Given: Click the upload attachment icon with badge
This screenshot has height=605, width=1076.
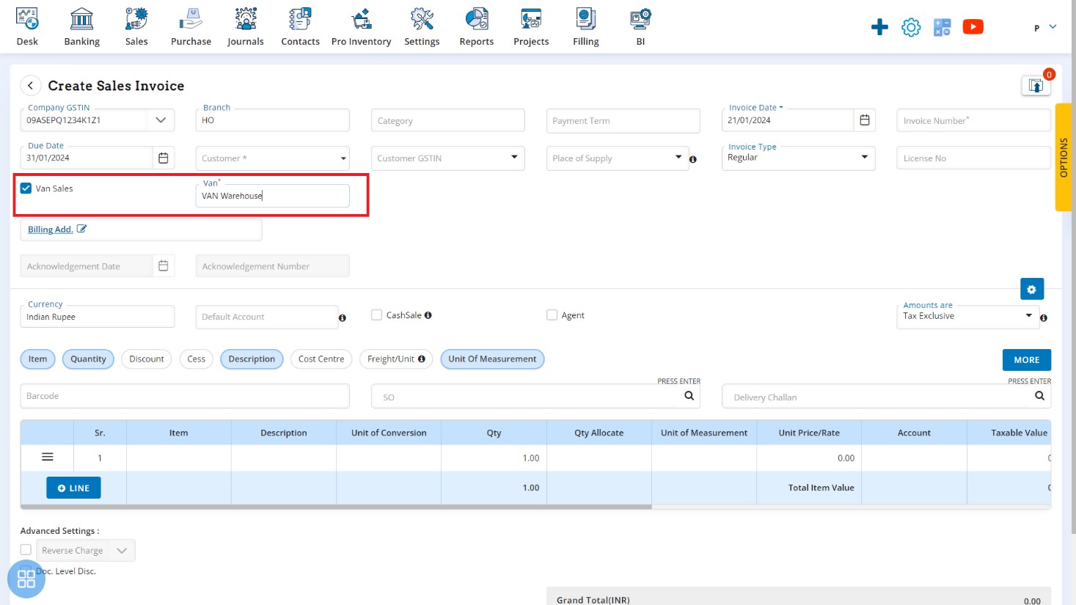Looking at the screenshot, I should [x=1036, y=85].
